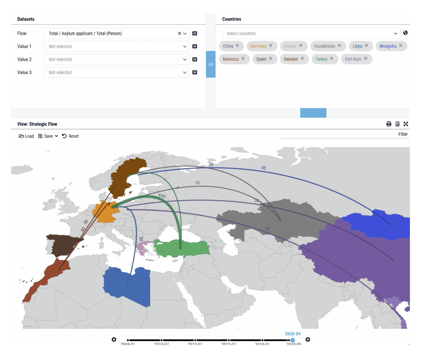The image size is (427, 359).
Task: Open the table icon next to Value 3
Action: point(195,72)
